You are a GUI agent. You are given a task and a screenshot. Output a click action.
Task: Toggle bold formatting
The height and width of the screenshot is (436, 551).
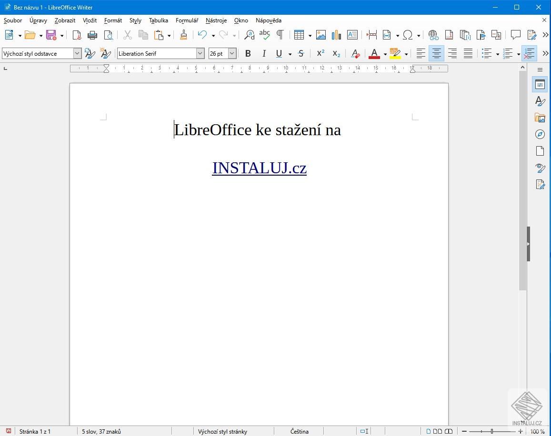coord(248,53)
